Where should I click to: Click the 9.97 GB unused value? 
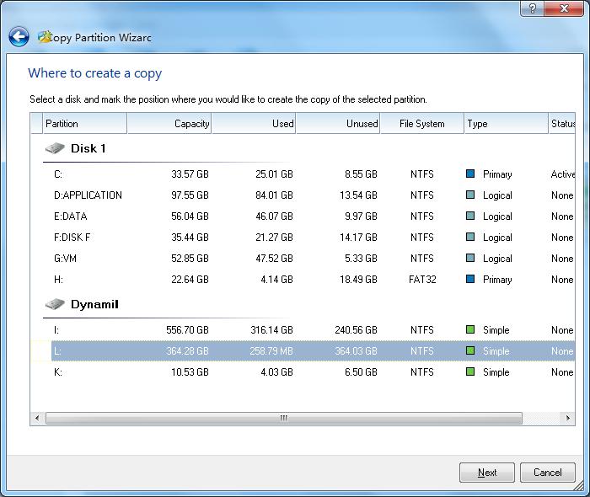point(361,216)
